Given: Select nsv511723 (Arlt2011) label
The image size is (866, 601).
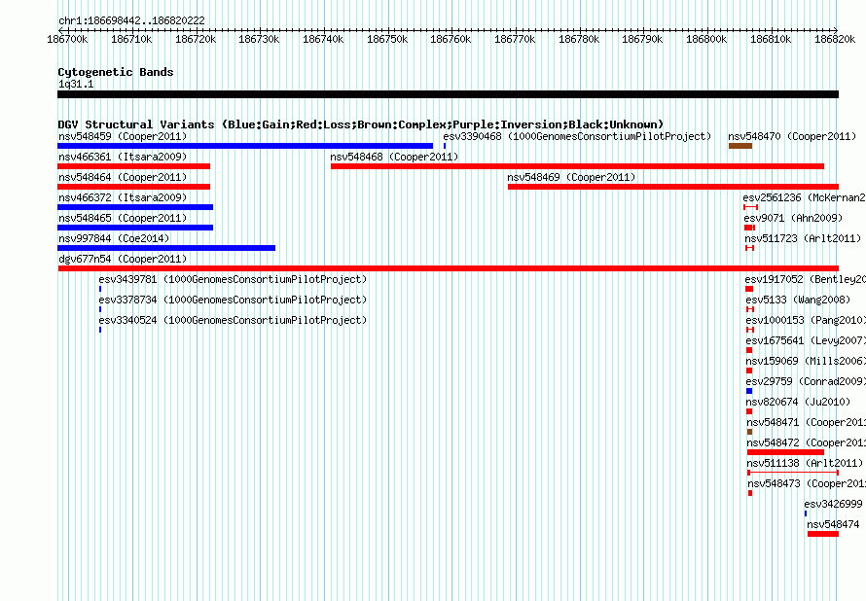Looking at the screenshot, I should pos(803,238).
